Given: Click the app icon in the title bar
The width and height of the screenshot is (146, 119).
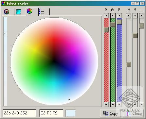Looking at the screenshot, I should pyautogui.click(x=4, y=3).
